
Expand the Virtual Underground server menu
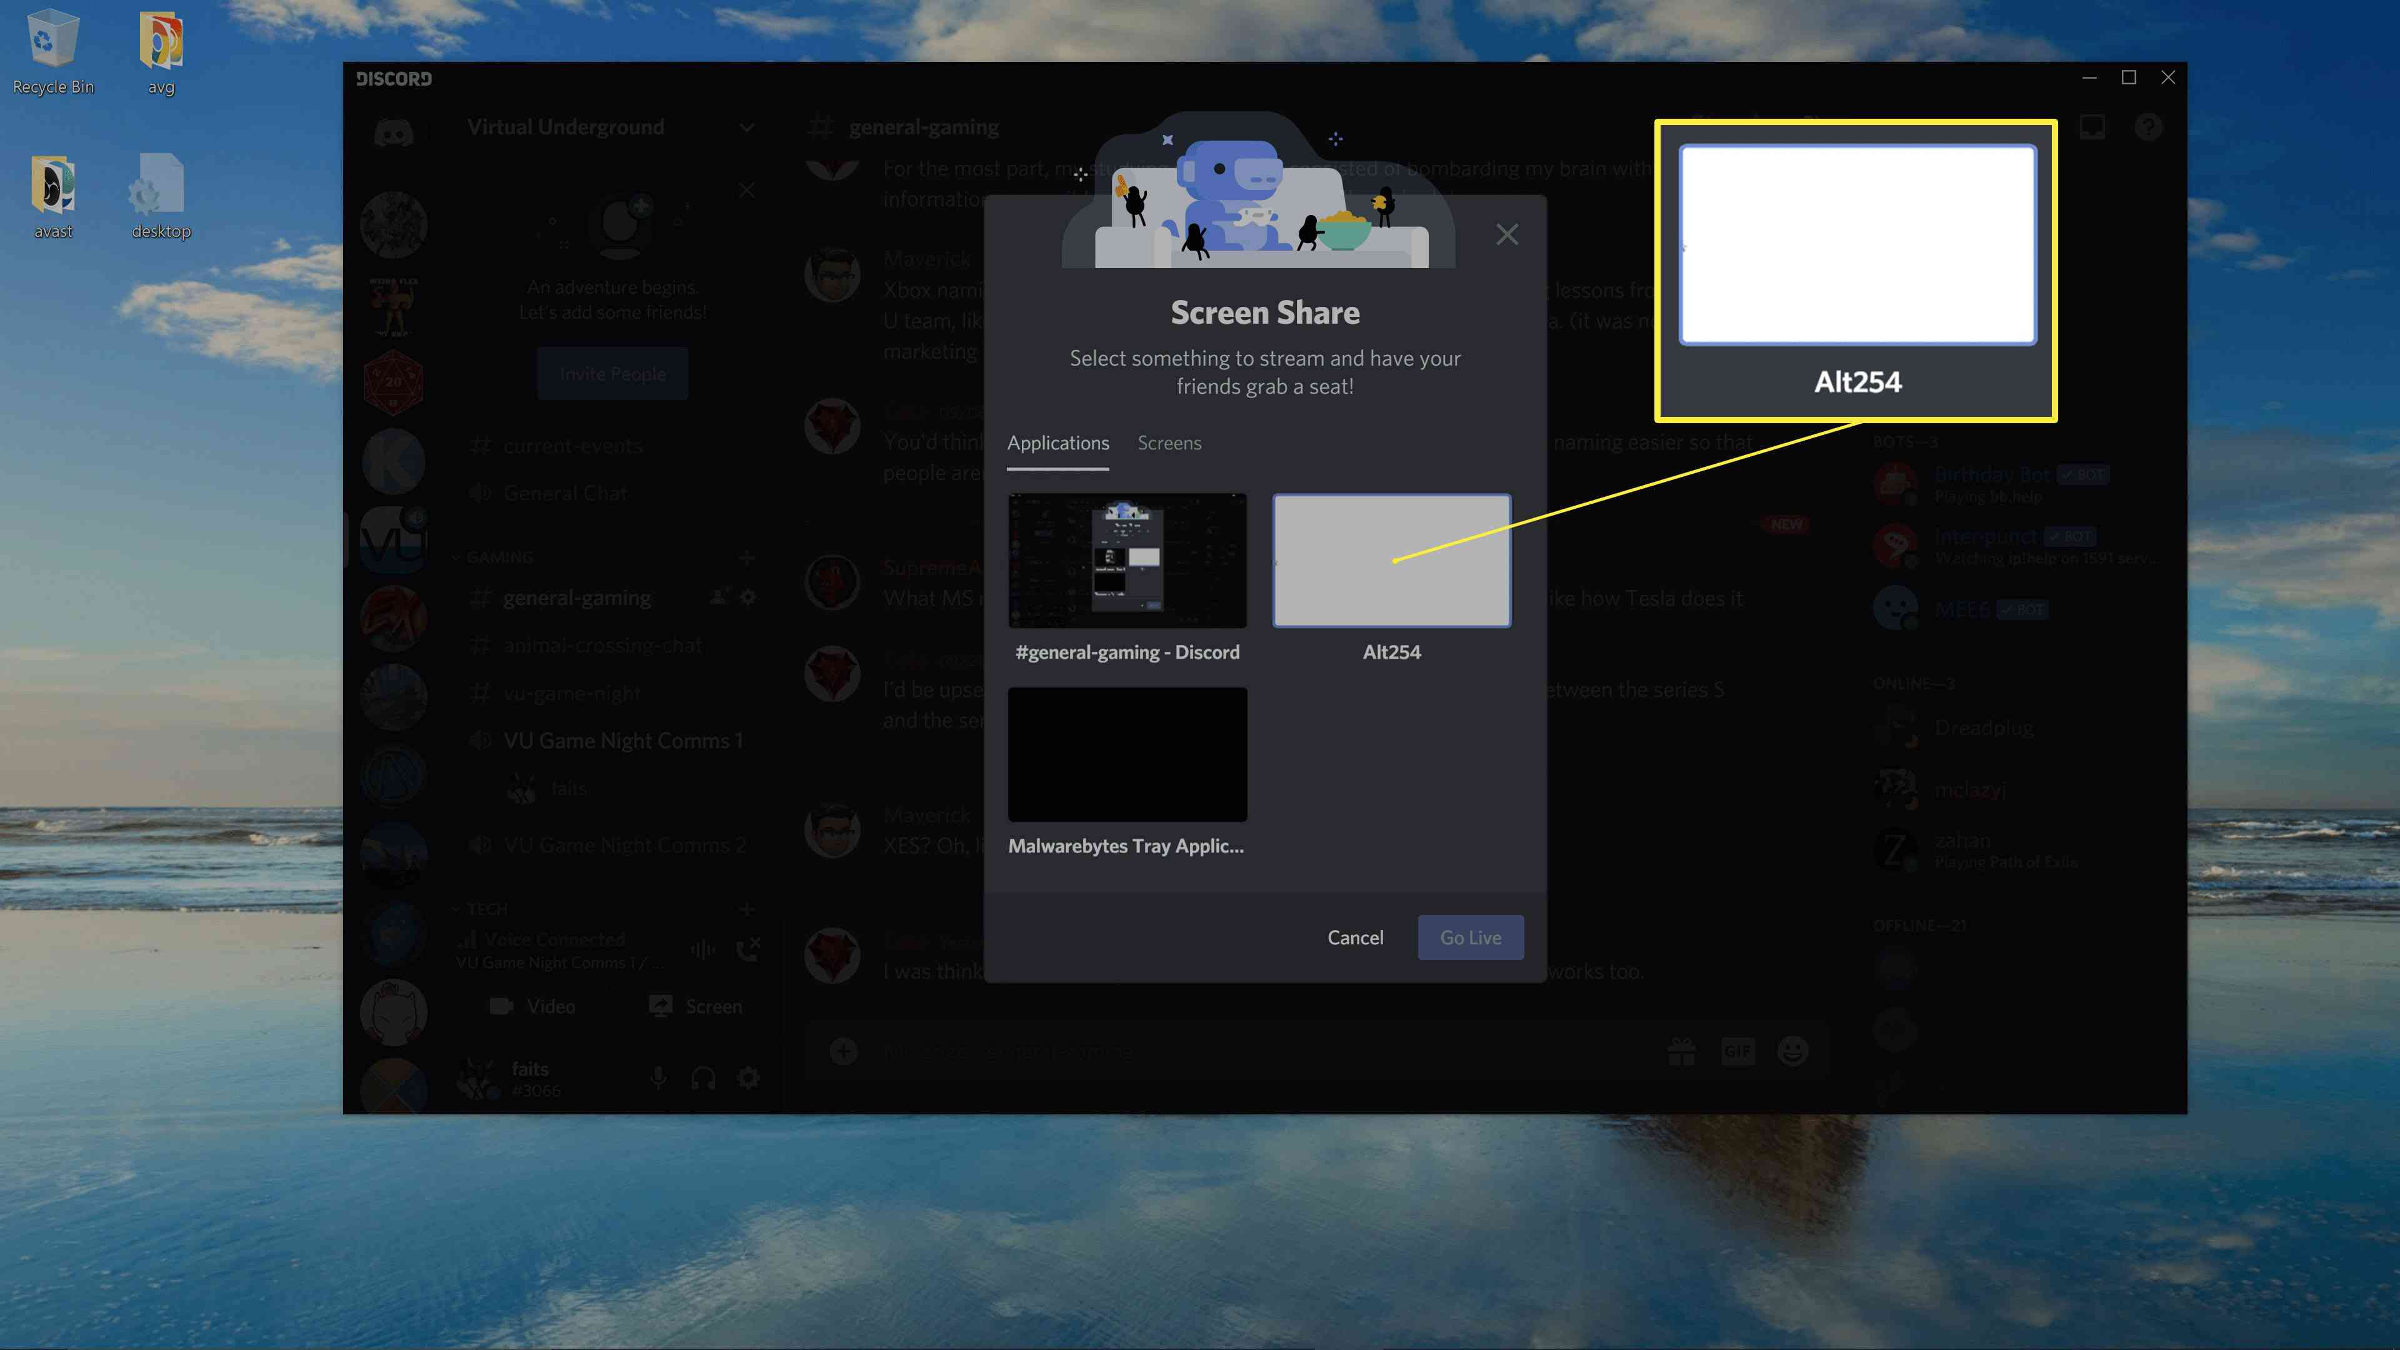pos(746,127)
